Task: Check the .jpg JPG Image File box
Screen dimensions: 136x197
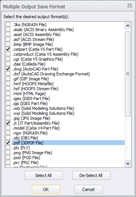Action: (8, 118)
